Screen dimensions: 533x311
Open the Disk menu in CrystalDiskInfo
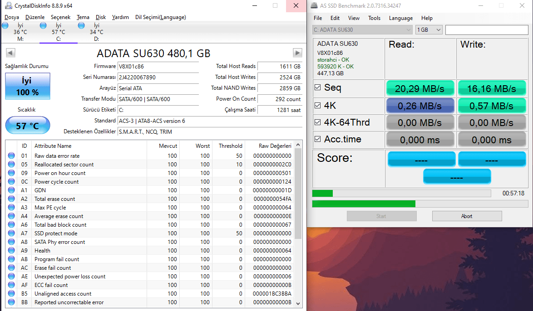click(101, 17)
